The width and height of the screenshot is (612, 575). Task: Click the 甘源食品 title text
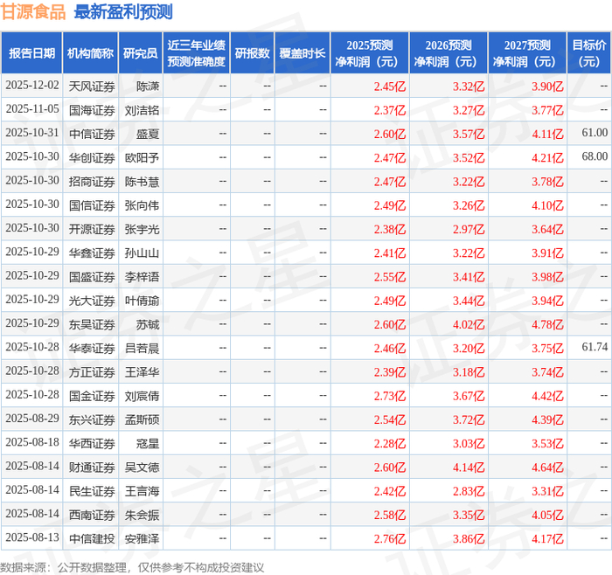(x=33, y=11)
